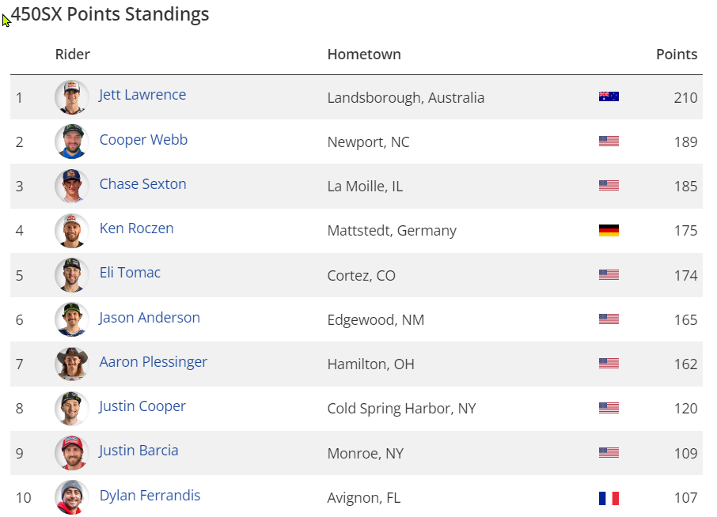The image size is (717, 517).
Task: Click Ken Roczen's rider avatar photo
Action: tap(71, 230)
